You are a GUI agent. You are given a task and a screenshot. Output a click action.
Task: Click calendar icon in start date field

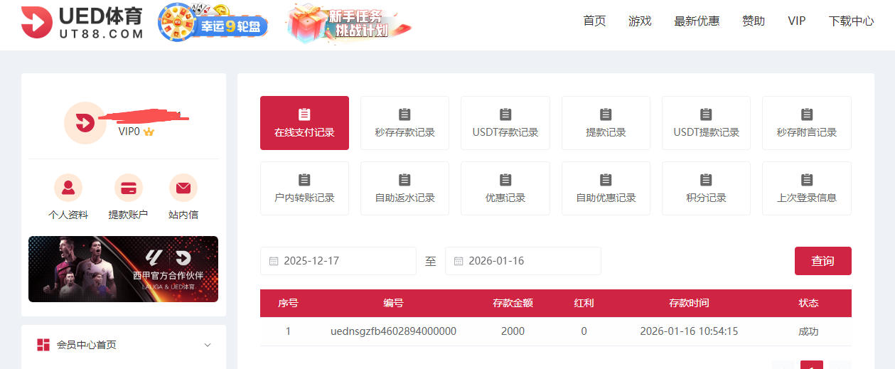pyautogui.click(x=274, y=262)
